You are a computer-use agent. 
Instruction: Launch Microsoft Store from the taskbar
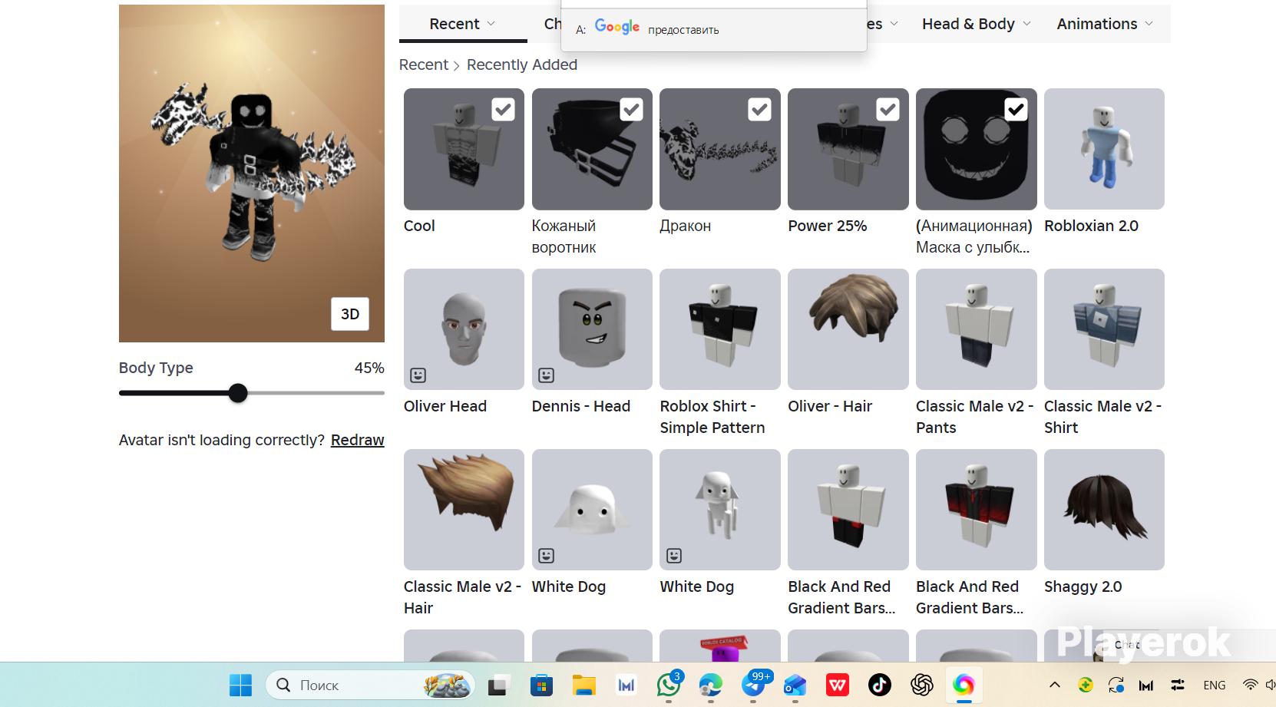coord(541,685)
